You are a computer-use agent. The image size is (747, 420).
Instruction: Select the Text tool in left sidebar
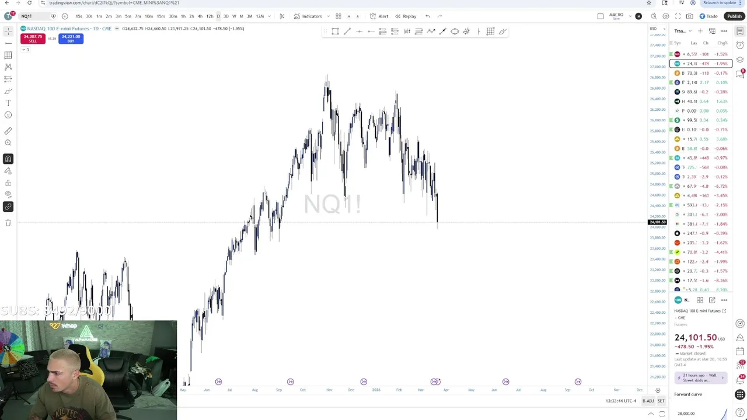coord(8,103)
